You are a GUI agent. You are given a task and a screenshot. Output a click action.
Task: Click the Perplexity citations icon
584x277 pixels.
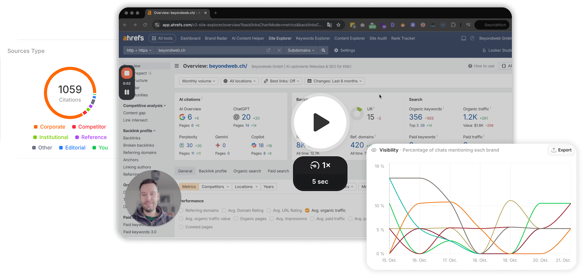(182, 145)
